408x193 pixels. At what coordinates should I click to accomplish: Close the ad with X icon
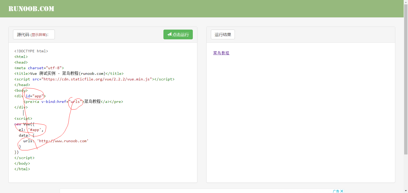342,191
